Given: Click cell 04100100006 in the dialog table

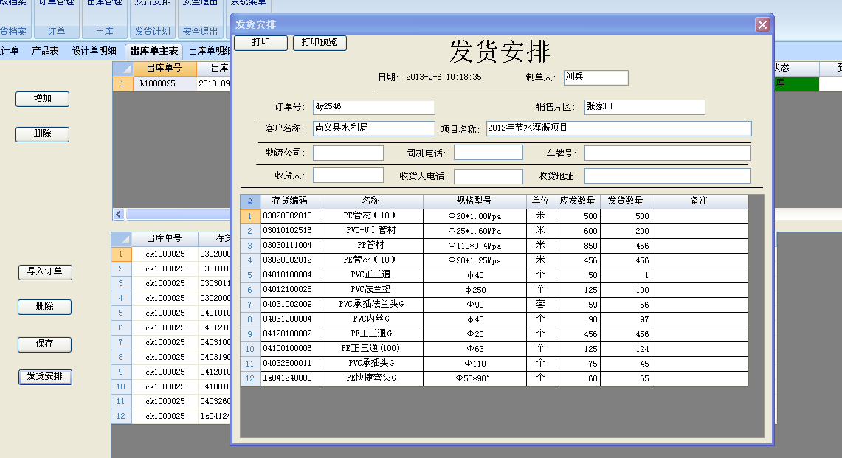Looking at the screenshot, I should pos(290,349).
